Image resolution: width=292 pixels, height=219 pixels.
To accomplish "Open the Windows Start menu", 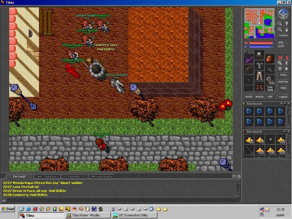I will [x=8, y=209].
